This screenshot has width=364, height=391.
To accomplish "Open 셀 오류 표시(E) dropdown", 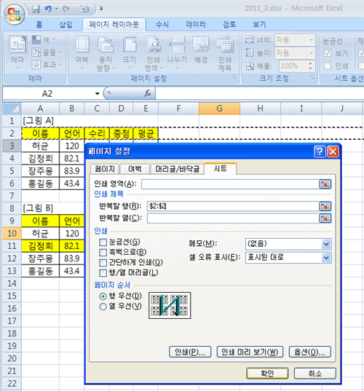I will pyautogui.click(x=326, y=258).
